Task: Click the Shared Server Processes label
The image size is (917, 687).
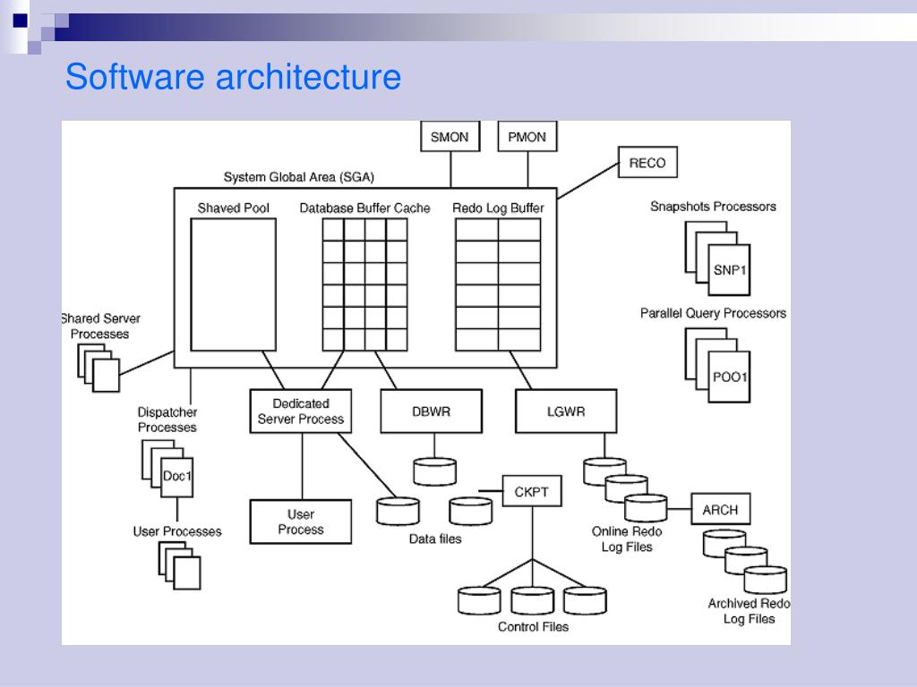Action: [100, 326]
